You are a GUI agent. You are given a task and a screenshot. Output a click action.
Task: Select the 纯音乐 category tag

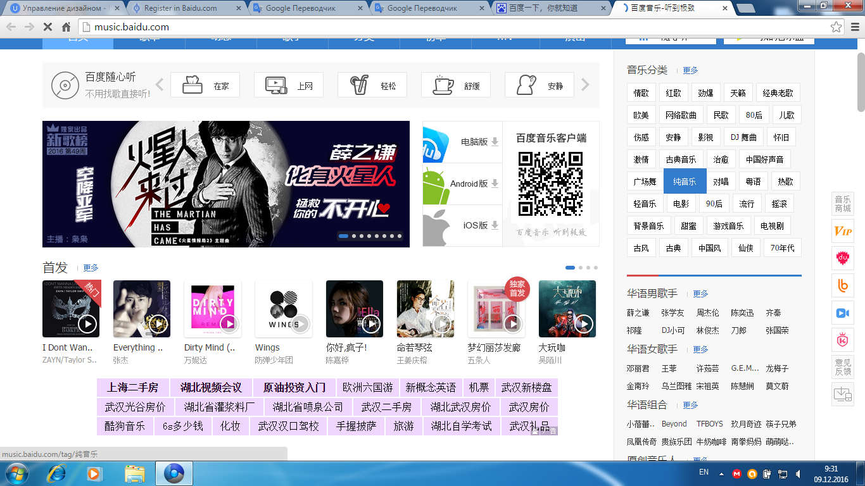click(x=685, y=182)
